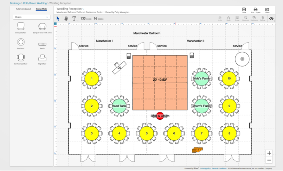Image resolution: width=283 pixels, height=171 pixels.
Task: Select the DJ booth object
Action: pyautogui.click(x=119, y=68)
